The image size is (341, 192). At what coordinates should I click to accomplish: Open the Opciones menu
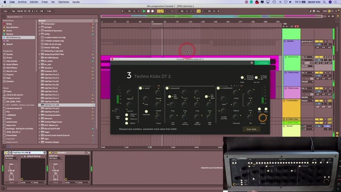[63, 2]
